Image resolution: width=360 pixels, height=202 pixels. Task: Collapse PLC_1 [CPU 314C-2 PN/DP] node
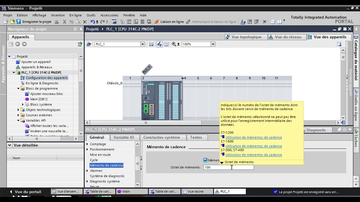[x=14, y=72]
